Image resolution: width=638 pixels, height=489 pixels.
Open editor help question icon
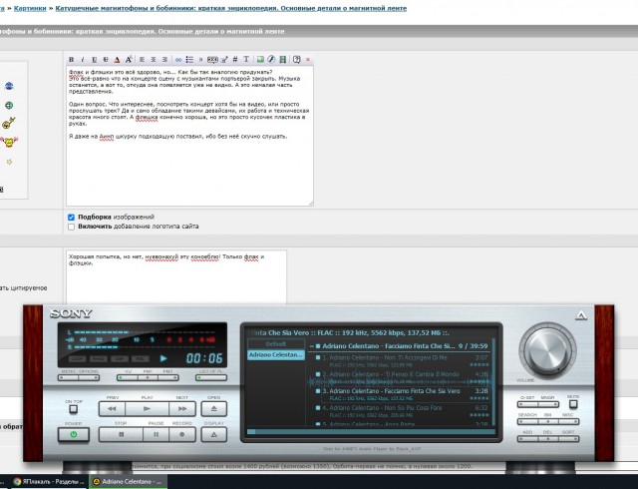click(297, 60)
